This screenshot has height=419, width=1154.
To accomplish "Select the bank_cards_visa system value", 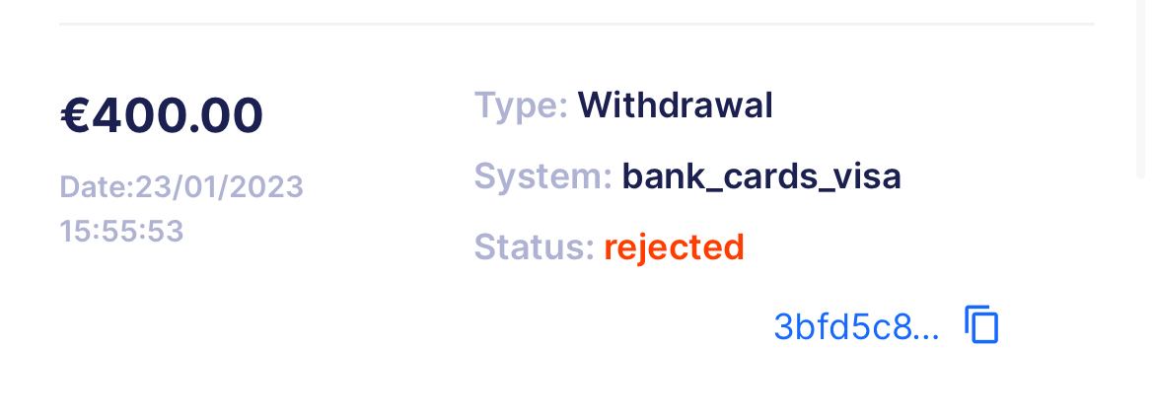I will pos(760,176).
